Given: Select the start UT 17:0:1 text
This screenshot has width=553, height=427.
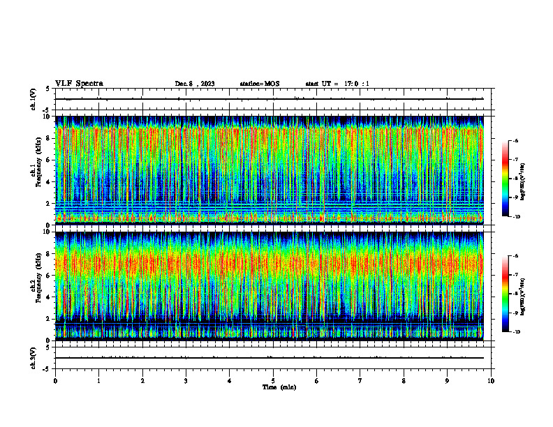Looking at the screenshot, I should [x=337, y=84].
